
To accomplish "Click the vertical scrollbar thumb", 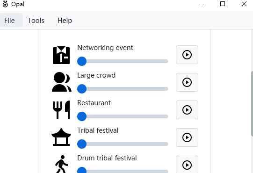I will click(252, 104).
